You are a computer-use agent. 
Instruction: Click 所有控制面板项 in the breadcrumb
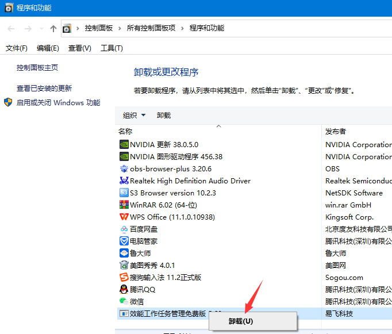click(151, 28)
